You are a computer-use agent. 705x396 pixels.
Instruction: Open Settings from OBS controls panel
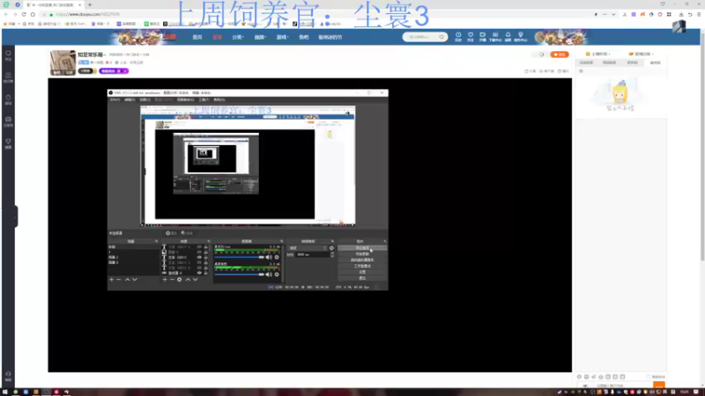click(362, 272)
